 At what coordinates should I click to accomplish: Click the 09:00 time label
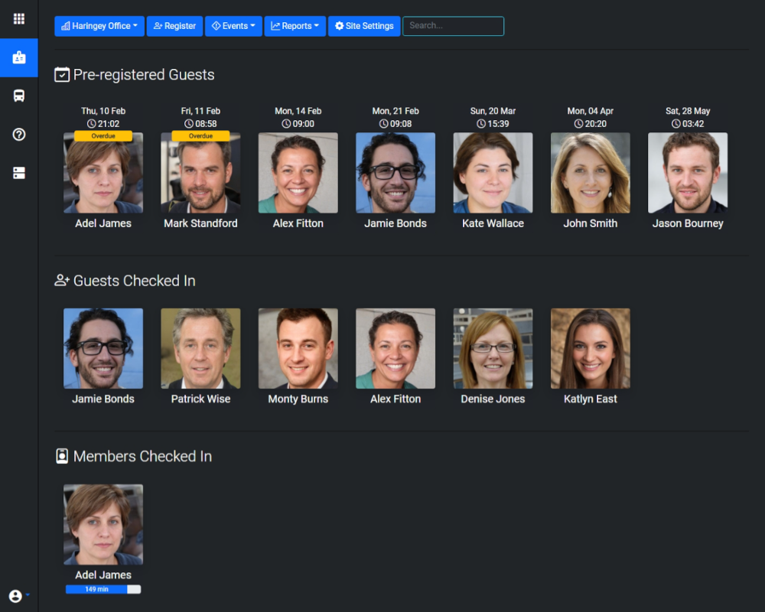click(298, 124)
